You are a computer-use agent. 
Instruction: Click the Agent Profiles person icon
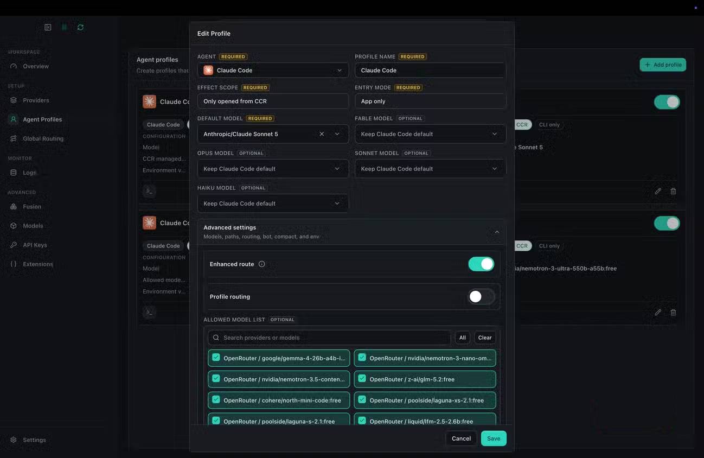click(x=14, y=119)
